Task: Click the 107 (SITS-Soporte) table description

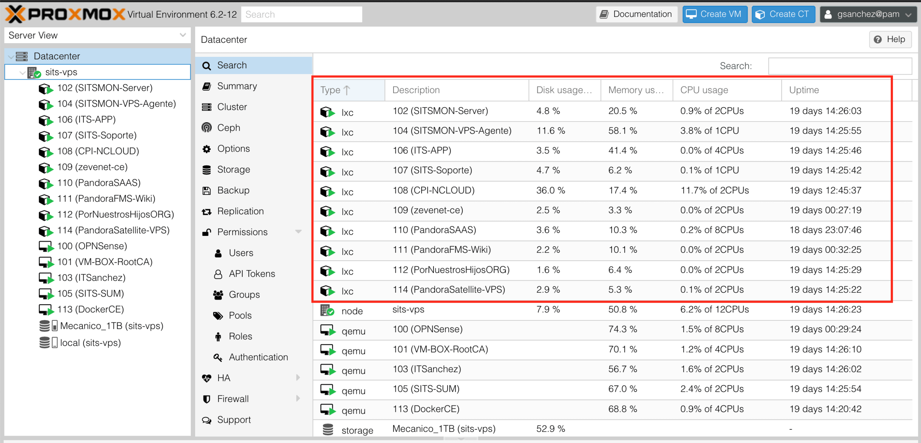Action: point(432,170)
